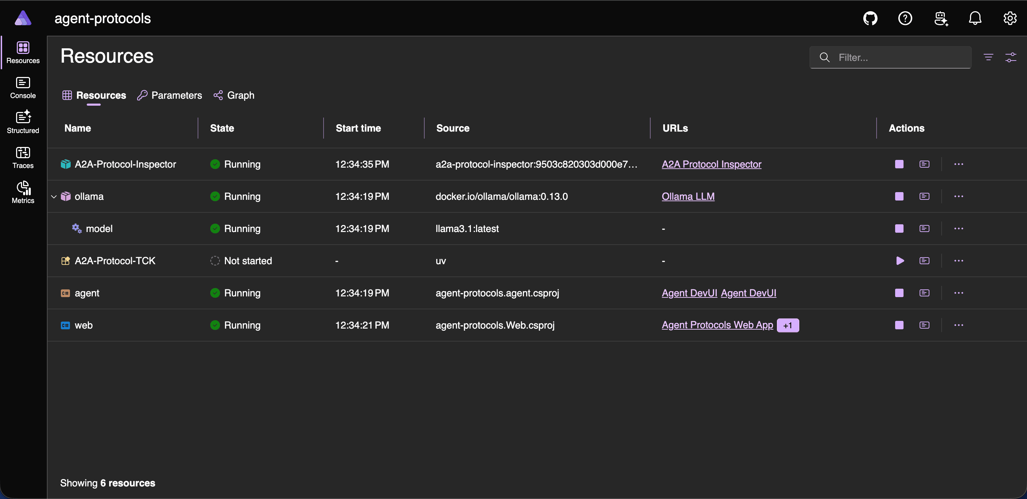
Task: View console logs for A2A-Protocol-TCK
Action: [x=925, y=261]
